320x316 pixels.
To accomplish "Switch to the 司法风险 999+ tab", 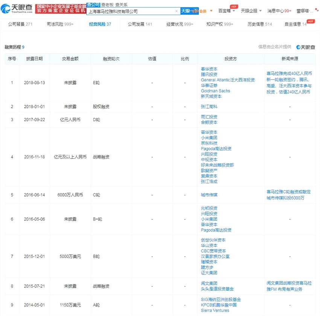I will tap(60, 24).
